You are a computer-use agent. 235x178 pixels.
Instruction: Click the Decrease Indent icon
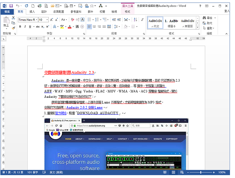[x=114, y=20]
